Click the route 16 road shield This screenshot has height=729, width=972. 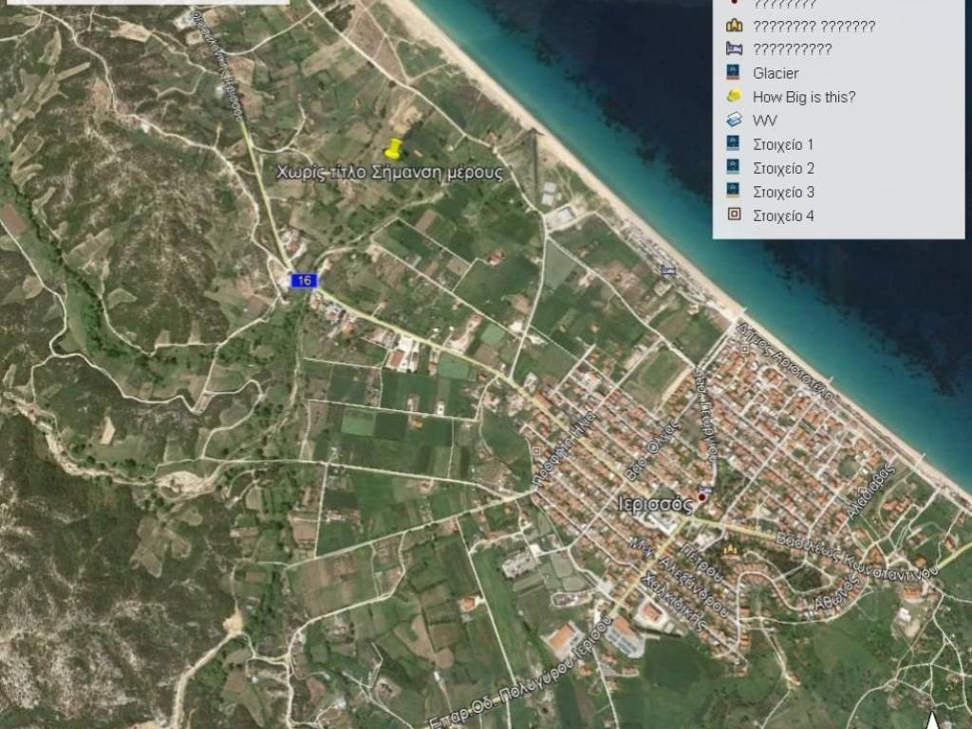304,280
